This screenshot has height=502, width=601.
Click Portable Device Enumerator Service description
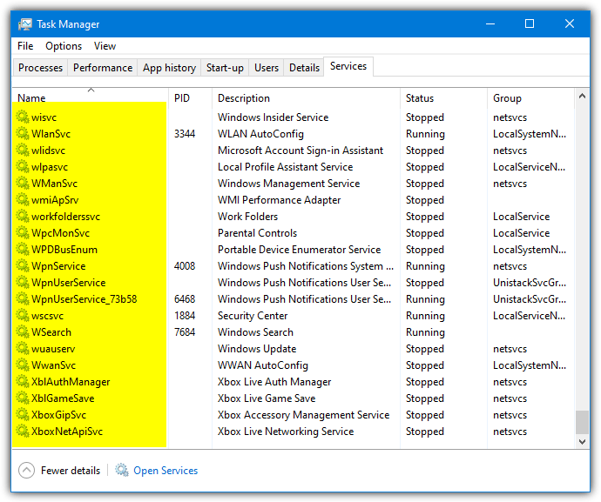pyautogui.click(x=299, y=250)
